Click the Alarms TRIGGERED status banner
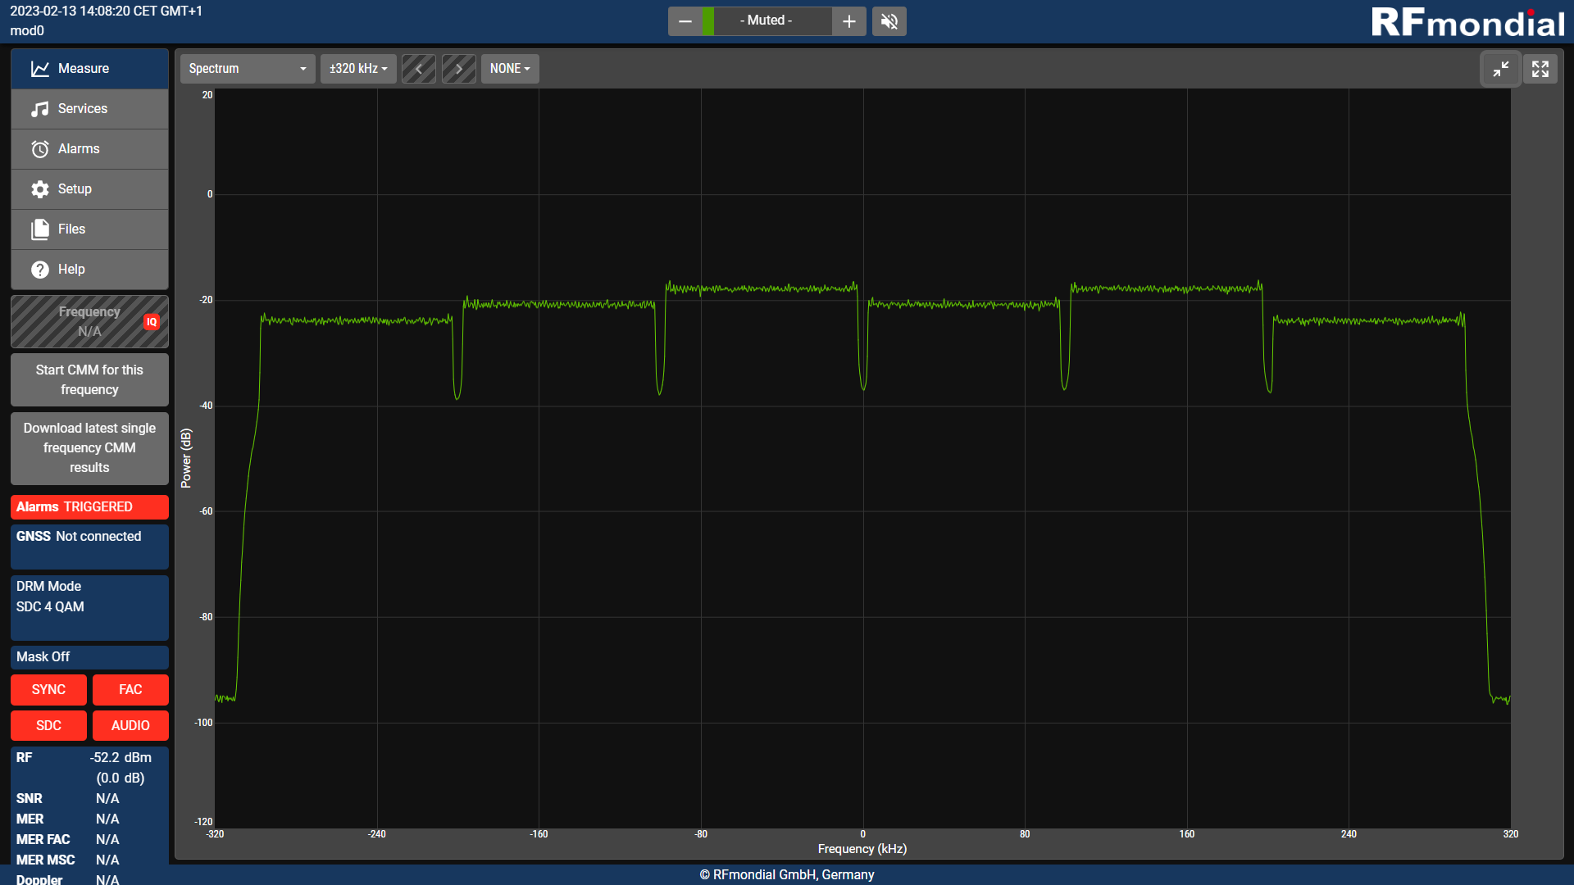 [x=89, y=507]
